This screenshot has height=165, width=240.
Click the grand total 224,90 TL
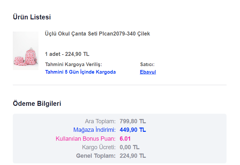(133, 156)
